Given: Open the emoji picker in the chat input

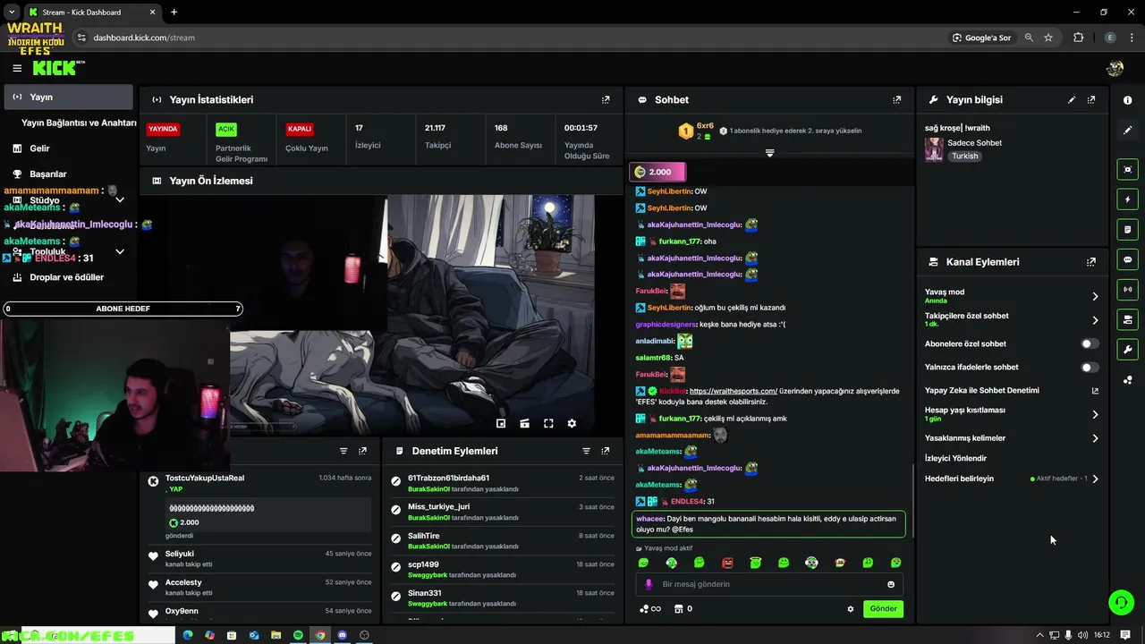Looking at the screenshot, I should [891, 585].
